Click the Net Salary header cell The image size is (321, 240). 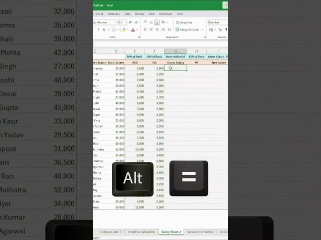coord(217,62)
